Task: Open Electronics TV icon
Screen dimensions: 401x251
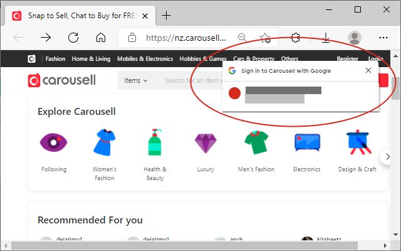Action: 307,142
